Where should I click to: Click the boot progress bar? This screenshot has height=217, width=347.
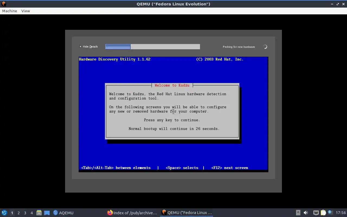tap(153, 47)
